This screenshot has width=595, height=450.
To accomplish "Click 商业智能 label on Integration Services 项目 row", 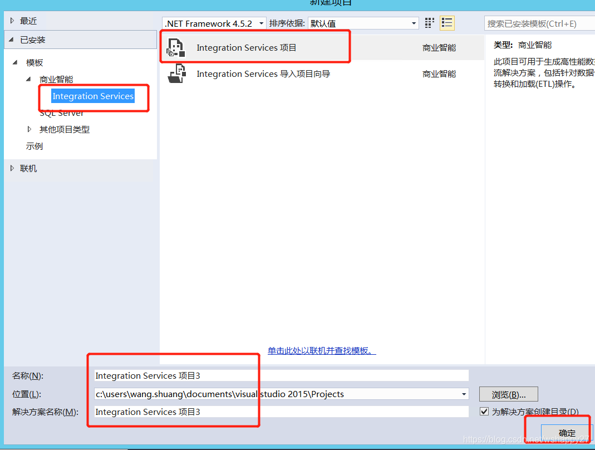I will pos(439,48).
